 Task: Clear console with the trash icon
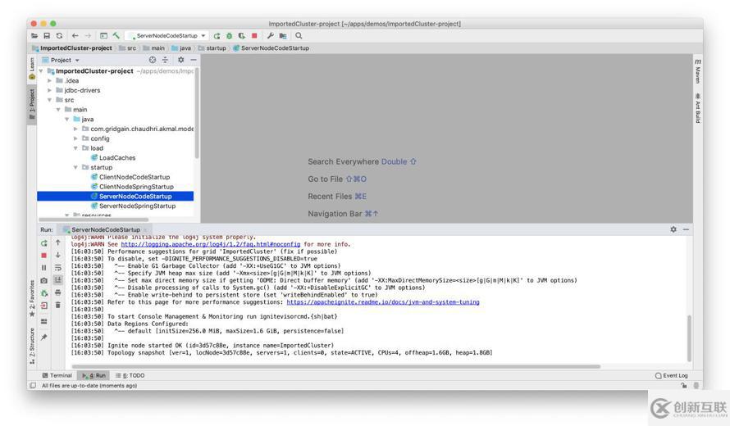(x=57, y=305)
